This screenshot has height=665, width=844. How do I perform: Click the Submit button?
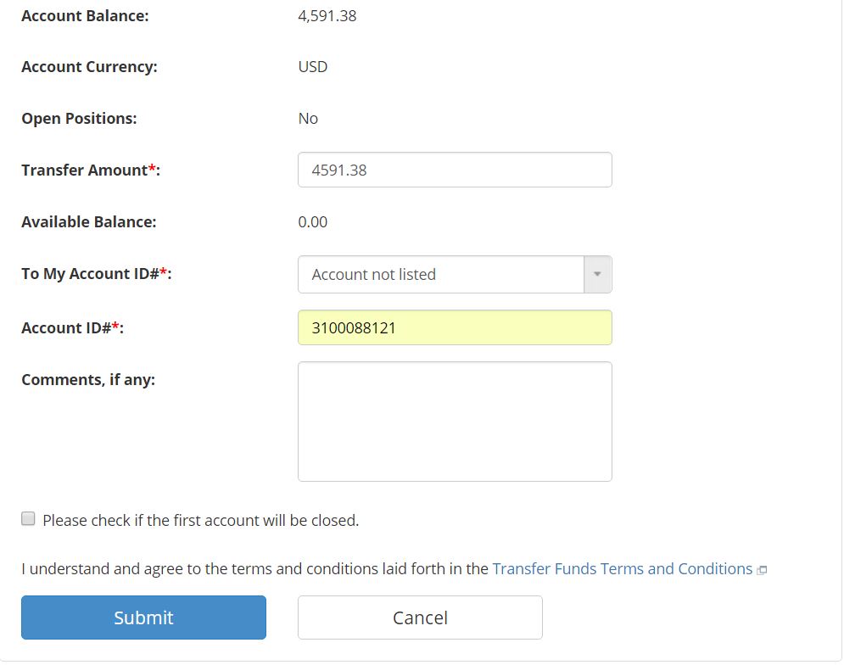(x=143, y=617)
